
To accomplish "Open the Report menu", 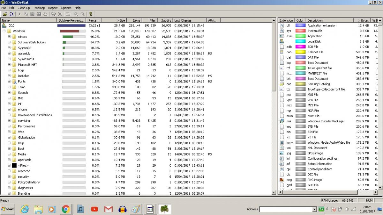I will click(53, 8).
